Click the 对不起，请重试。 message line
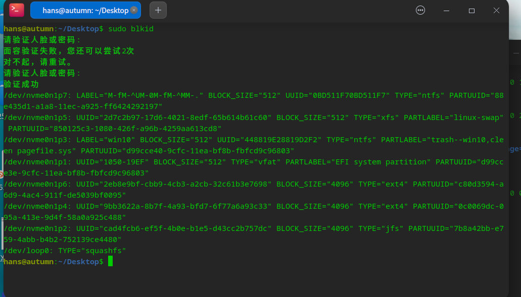The image size is (521, 297). 37,62
